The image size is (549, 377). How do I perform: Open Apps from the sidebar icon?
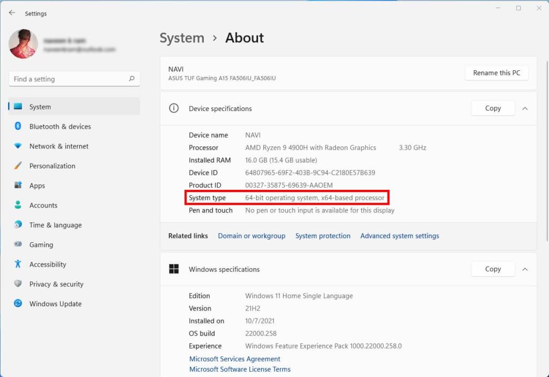18,186
